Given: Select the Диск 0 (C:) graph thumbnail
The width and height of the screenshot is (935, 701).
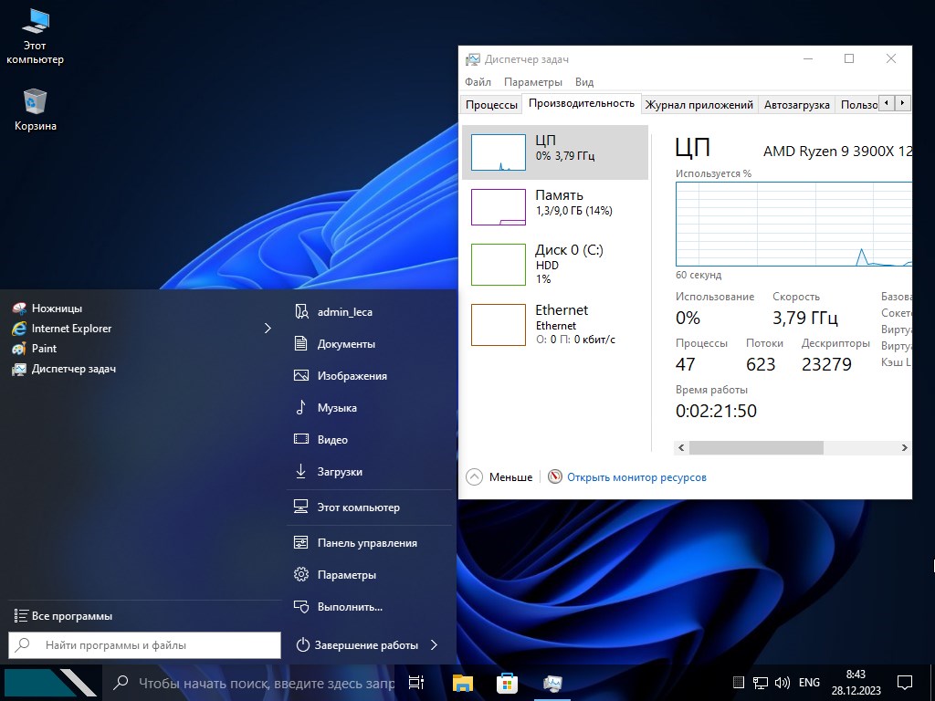Looking at the screenshot, I should pyautogui.click(x=498, y=264).
